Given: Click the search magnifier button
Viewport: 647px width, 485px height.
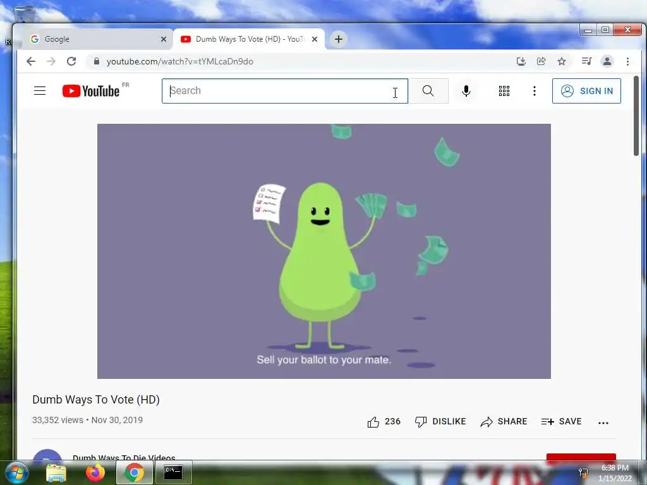Looking at the screenshot, I should pos(428,91).
